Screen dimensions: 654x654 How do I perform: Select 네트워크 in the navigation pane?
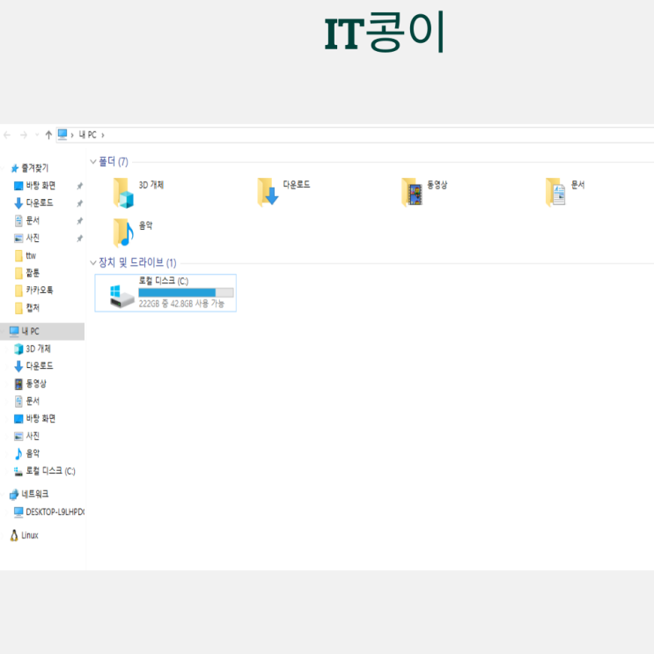[35, 495]
